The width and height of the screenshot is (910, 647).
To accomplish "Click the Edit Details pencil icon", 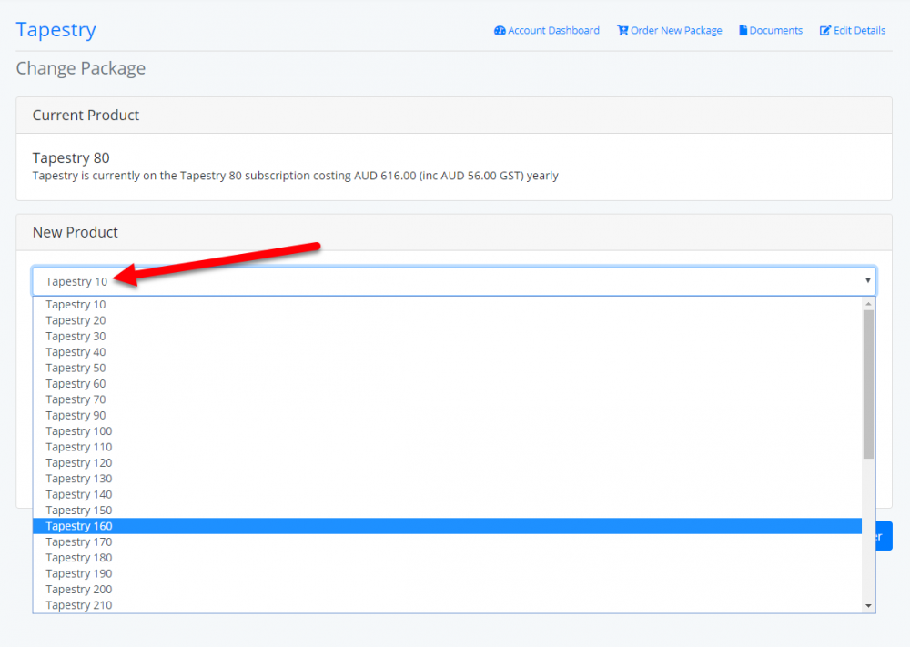I will coord(825,31).
